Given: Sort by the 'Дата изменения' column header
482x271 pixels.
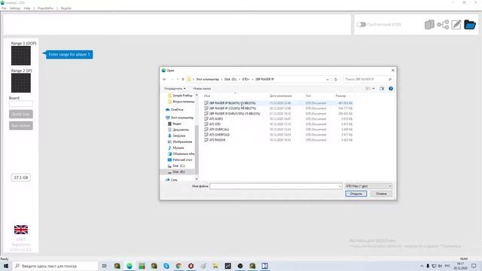Looking at the screenshot, I should pos(280,96).
